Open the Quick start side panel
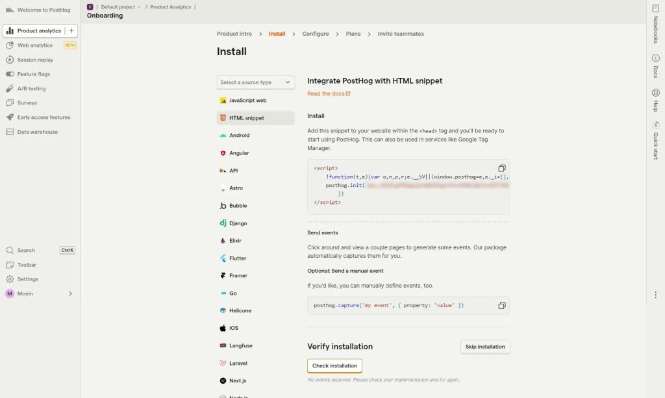Viewport: 665px width, 398px height. (x=656, y=140)
